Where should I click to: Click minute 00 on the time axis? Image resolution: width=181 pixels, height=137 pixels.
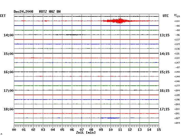(x=14, y=130)
